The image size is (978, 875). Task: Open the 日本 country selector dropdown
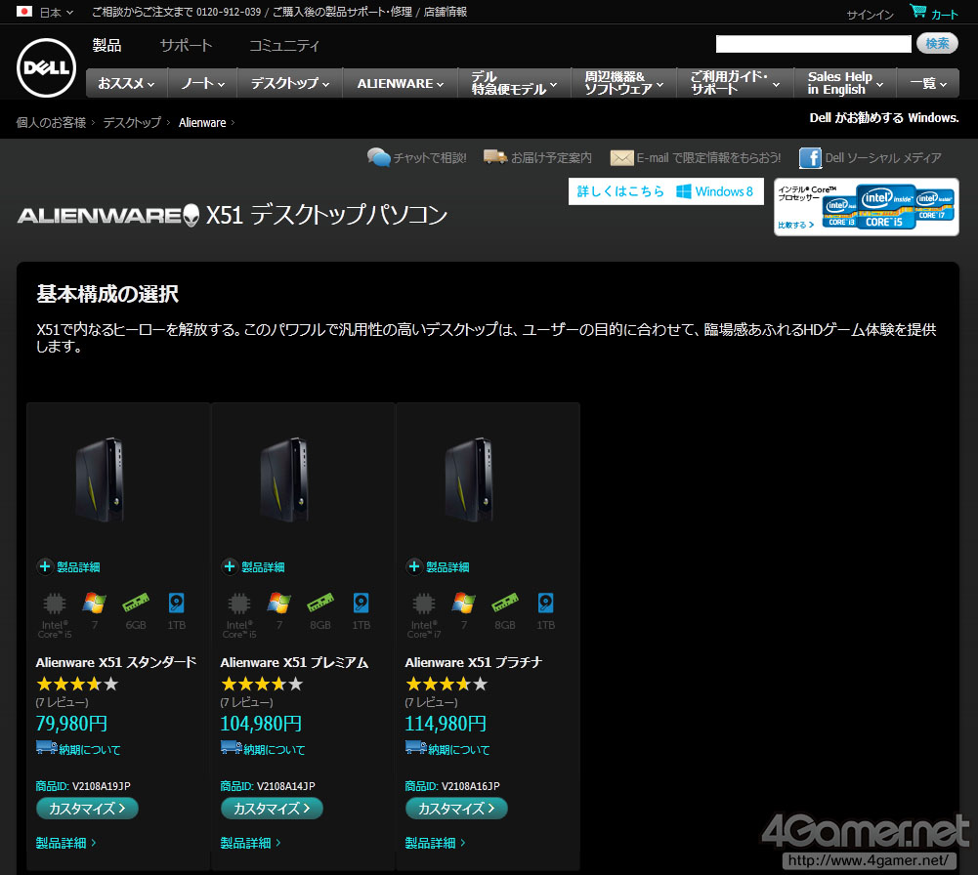(x=57, y=12)
